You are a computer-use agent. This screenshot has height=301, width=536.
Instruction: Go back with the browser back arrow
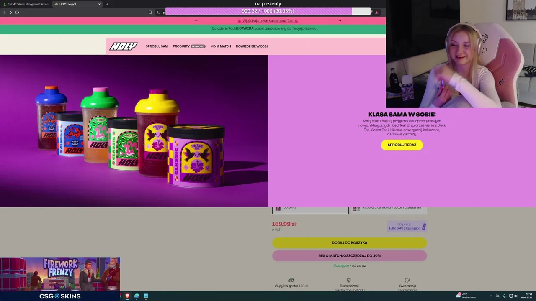5,13
